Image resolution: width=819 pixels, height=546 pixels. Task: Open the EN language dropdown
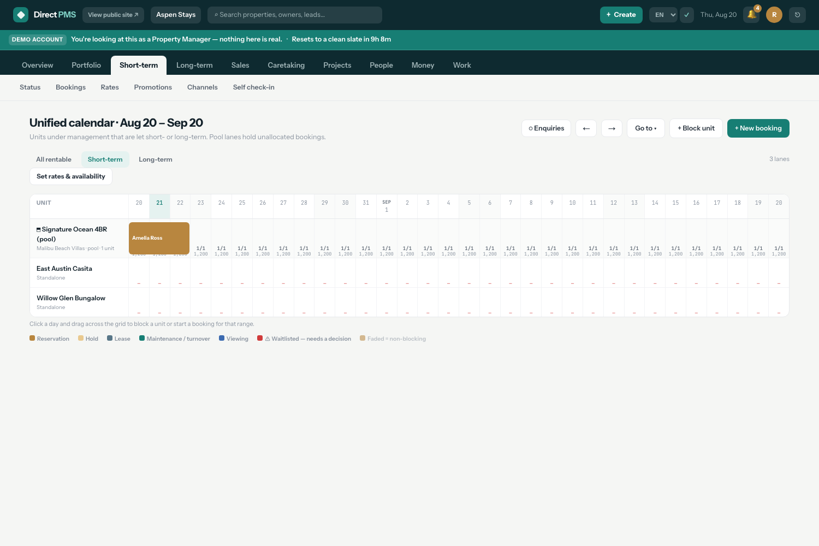point(663,15)
